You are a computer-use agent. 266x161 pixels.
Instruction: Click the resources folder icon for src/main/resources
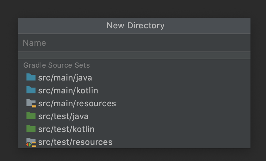[x=30, y=103]
